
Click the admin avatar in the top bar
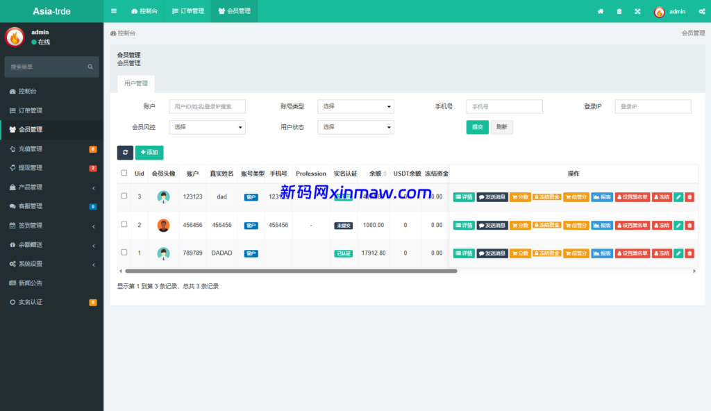point(660,12)
